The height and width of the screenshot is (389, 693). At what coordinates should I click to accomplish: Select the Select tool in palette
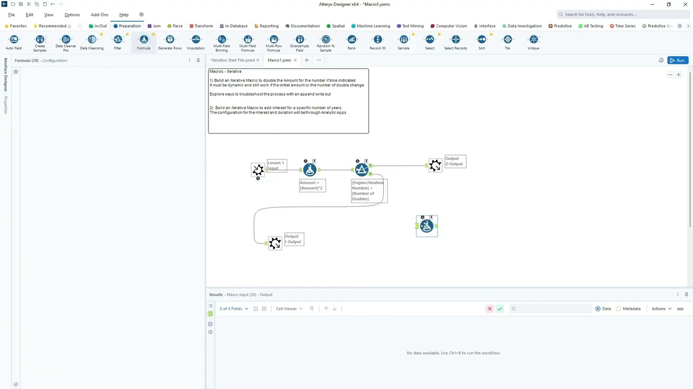429,43
